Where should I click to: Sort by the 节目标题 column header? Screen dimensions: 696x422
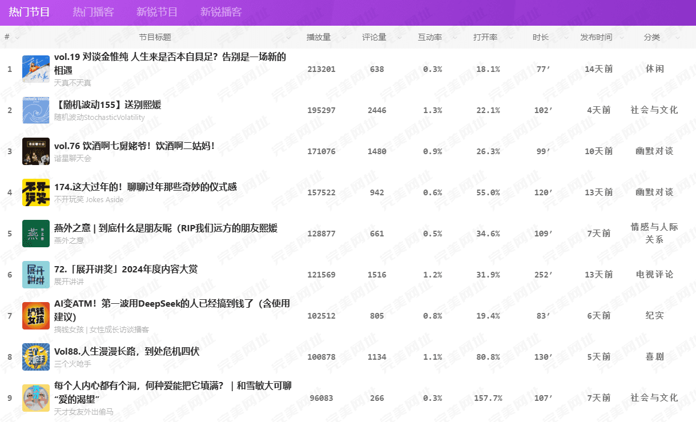155,37
